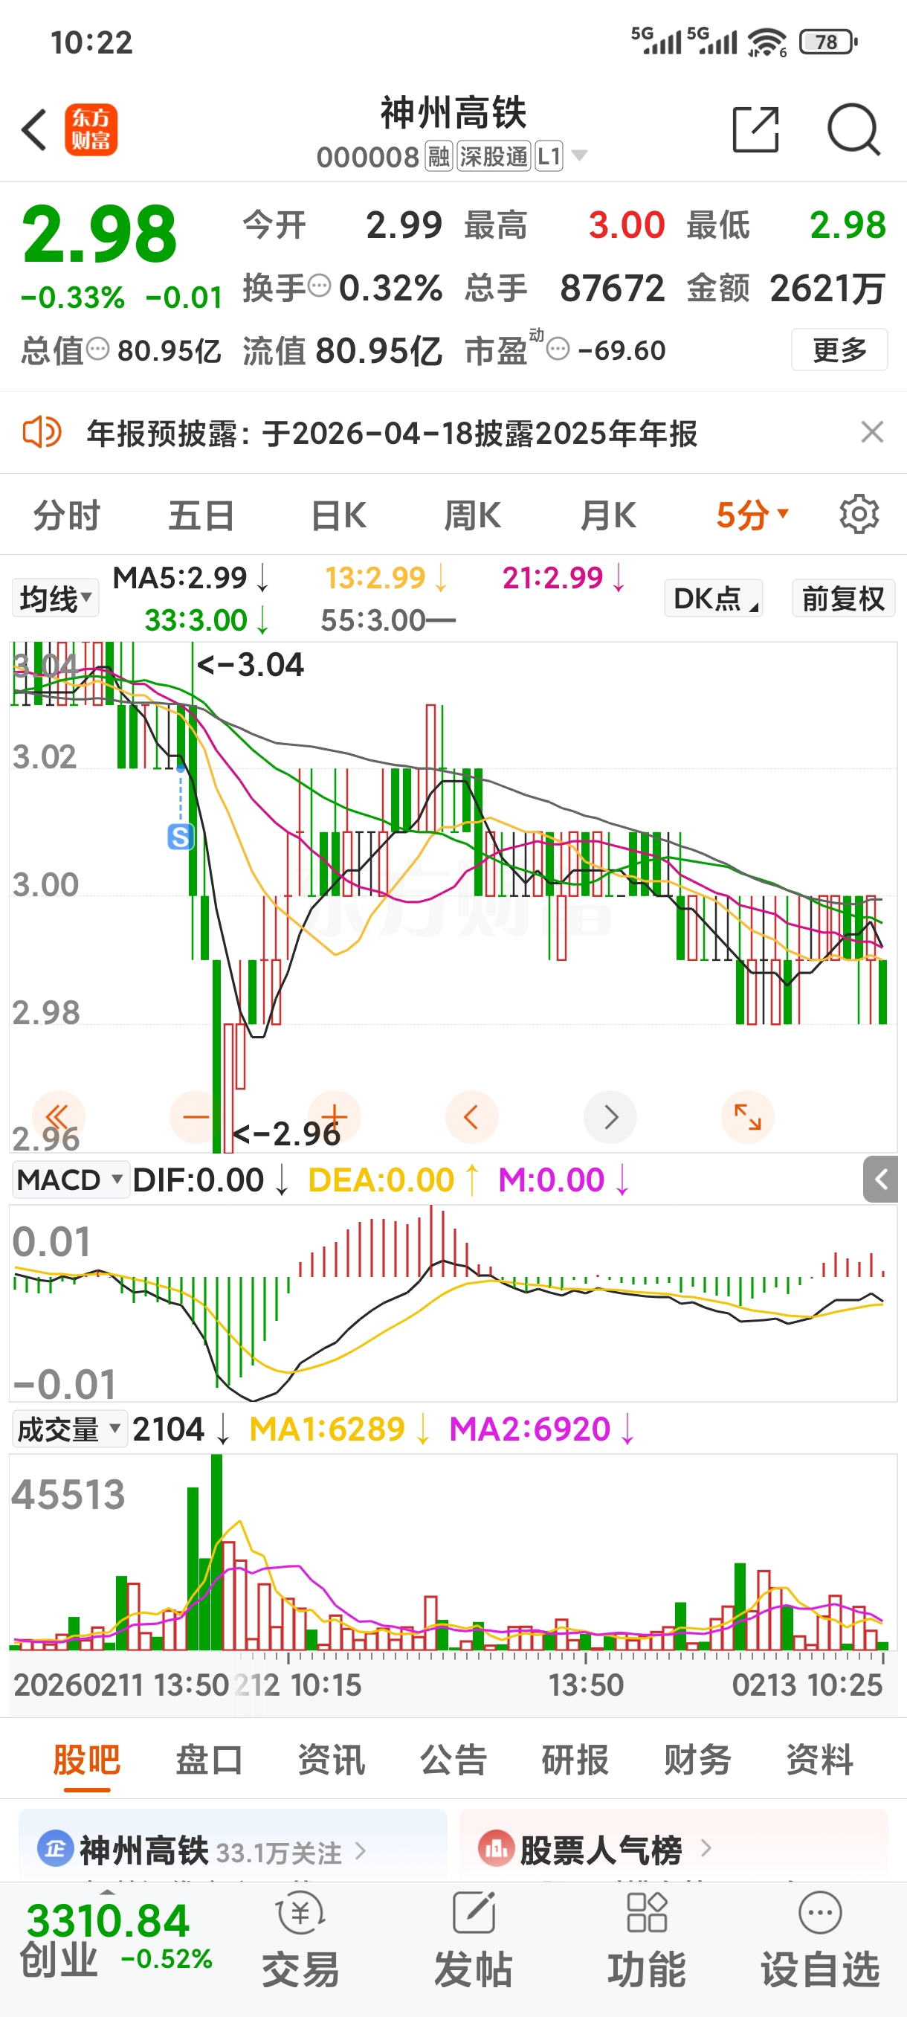Zoom out chart with minus button
This screenshot has width=907, height=2017.
click(196, 1116)
